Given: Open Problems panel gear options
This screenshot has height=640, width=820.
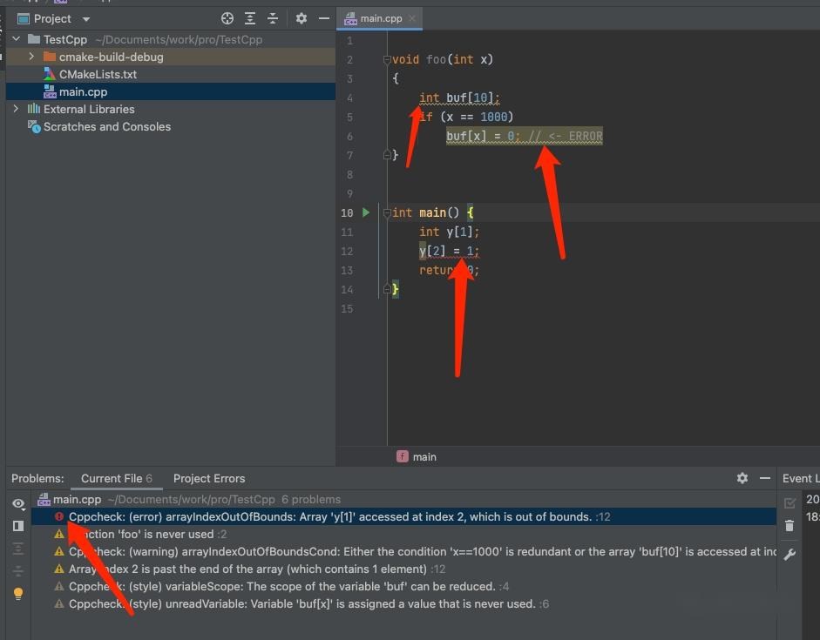Looking at the screenshot, I should [x=742, y=478].
